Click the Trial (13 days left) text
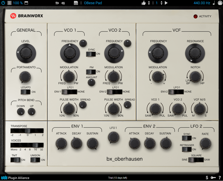This screenshot has width=223, height=181. (118, 178)
